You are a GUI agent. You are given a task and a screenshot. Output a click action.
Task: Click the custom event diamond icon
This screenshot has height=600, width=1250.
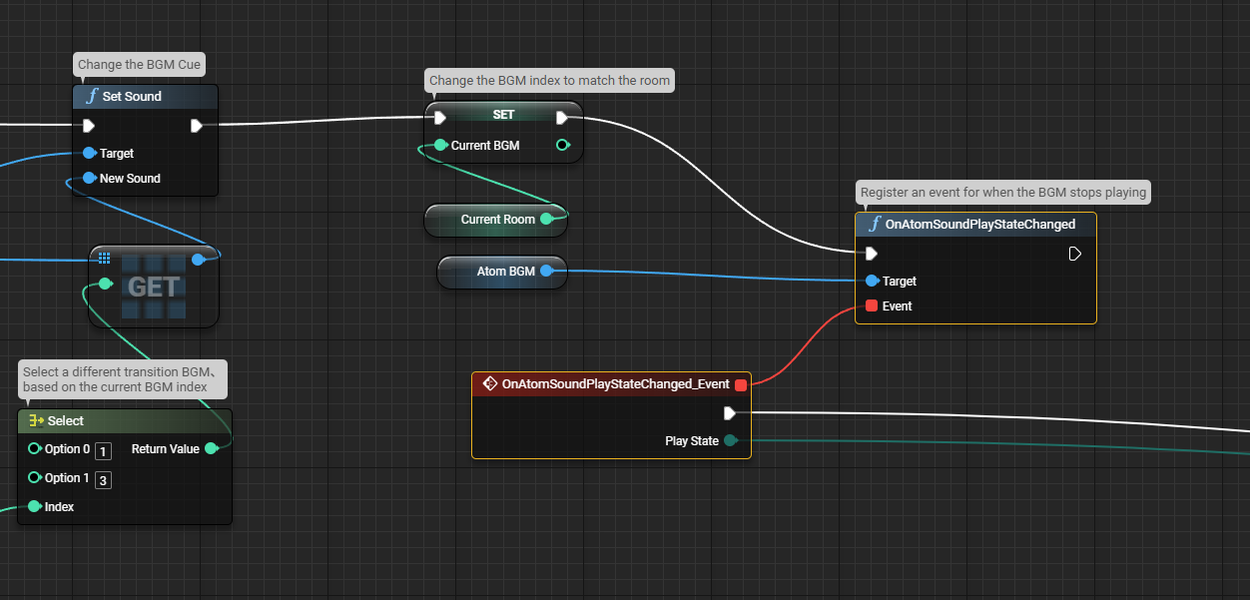[x=489, y=383]
